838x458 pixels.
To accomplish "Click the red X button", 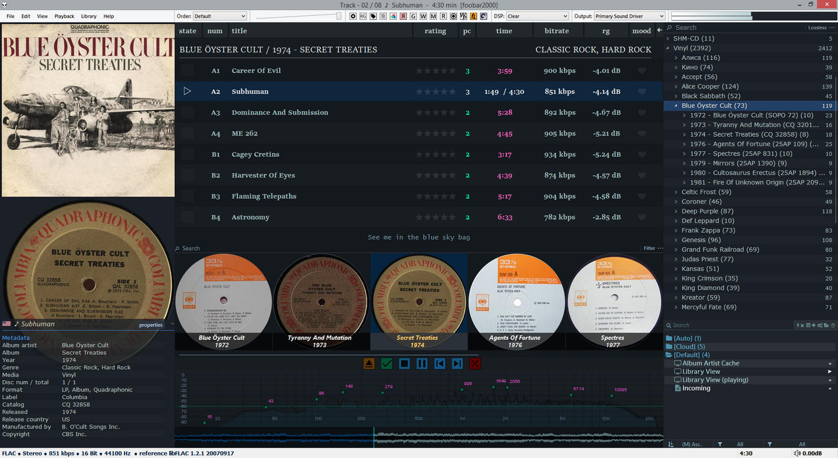I will pyautogui.click(x=475, y=364).
